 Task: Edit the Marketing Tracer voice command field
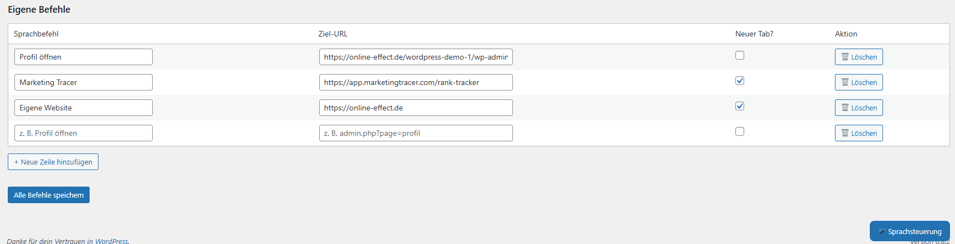(84, 82)
